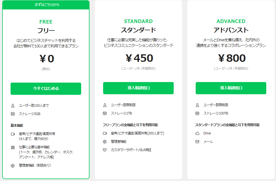Select the ADVANCED plan heading
This screenshot has width=276, height=181.
[231, 21]
